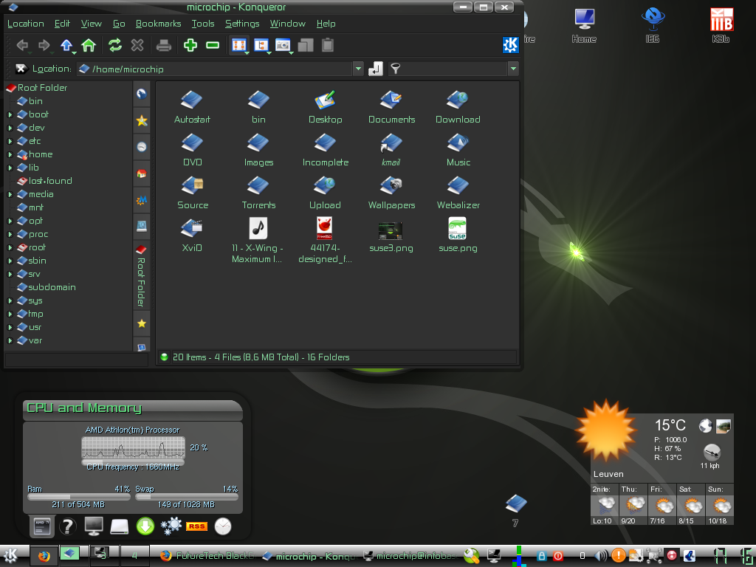Expand the usr folder in the tree

[x=10, y=327]
